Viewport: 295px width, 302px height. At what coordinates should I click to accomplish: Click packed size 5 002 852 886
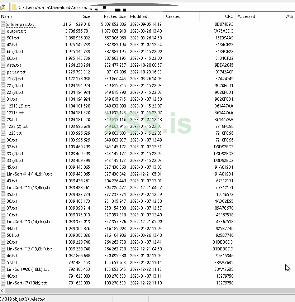click(114, 24)
